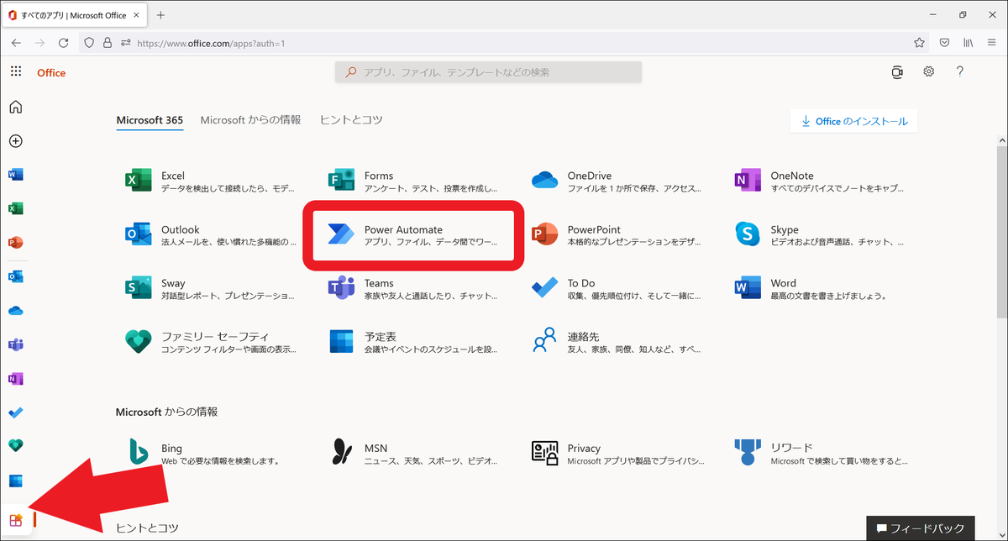Send feedback using the フィードバック button
1008x541 pixels.
pyautogui.click(x=921, y=528)
